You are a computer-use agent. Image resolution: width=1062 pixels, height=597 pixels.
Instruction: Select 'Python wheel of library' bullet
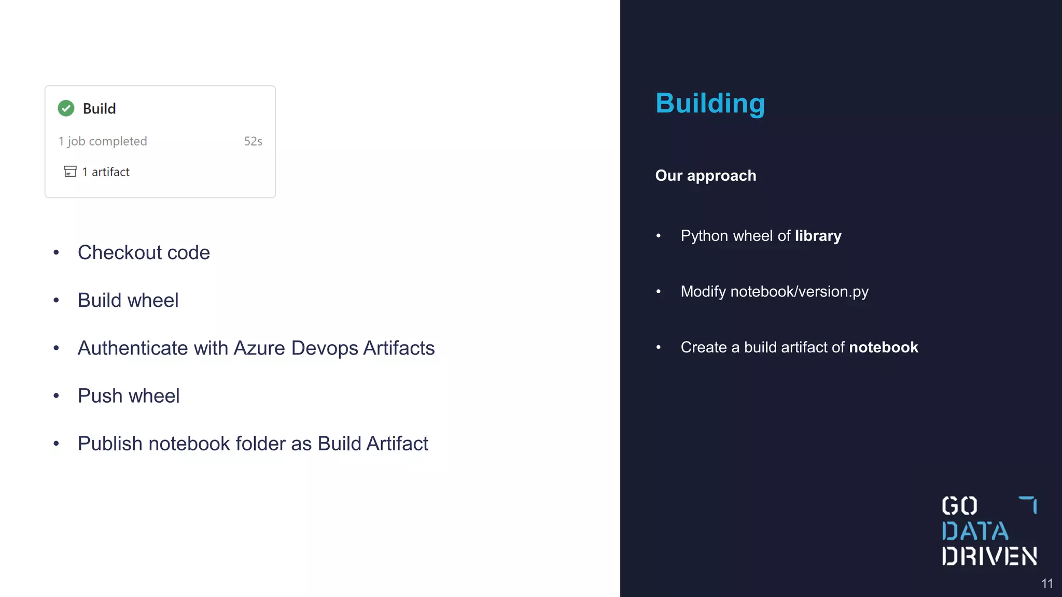coord(761,236)
